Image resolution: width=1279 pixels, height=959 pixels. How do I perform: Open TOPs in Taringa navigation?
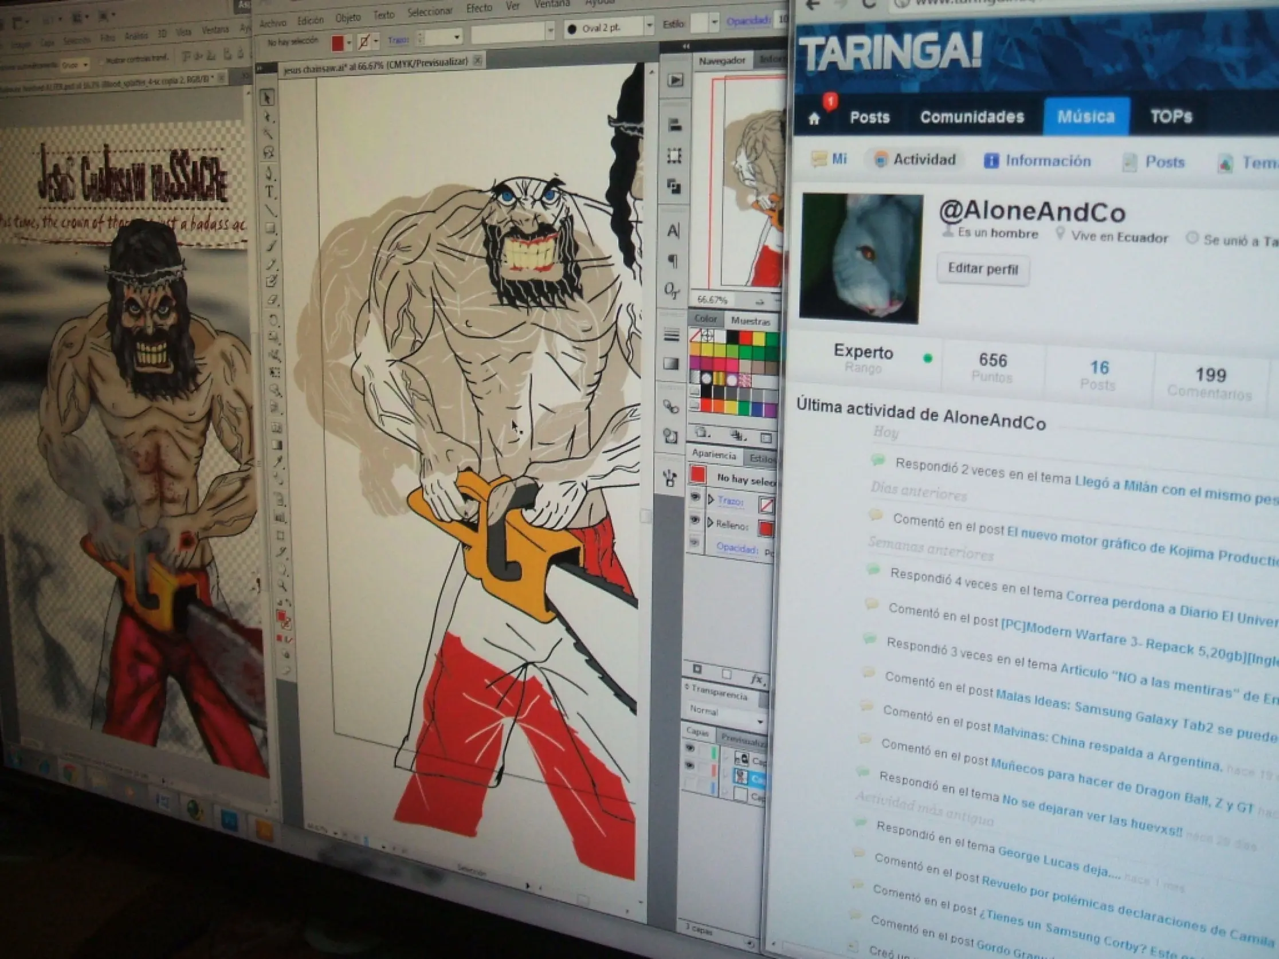pos(1171,117)
